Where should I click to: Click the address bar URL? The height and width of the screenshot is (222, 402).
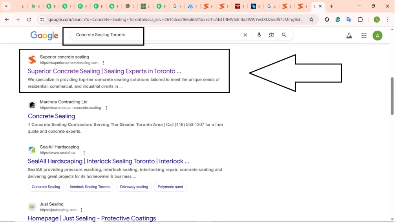click(x=175, y=20)
